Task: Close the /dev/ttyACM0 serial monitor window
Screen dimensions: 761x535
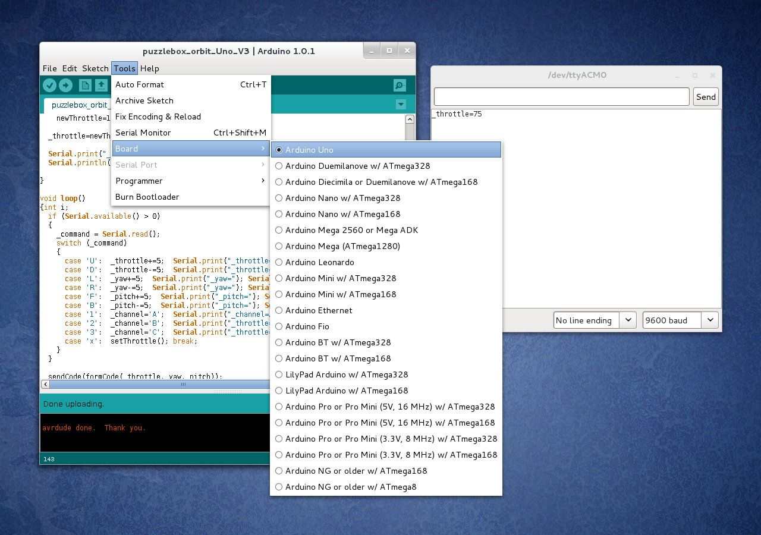Action: [x=712, y=75]
